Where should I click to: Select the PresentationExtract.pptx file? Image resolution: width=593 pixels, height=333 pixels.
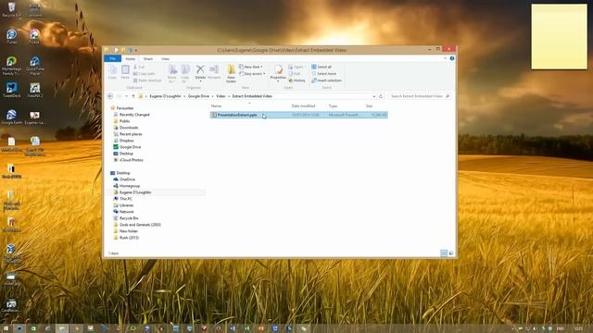click(298, 115)
